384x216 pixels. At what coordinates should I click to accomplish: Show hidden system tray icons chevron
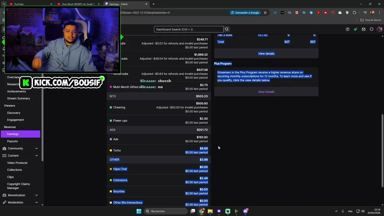[336, 211]
